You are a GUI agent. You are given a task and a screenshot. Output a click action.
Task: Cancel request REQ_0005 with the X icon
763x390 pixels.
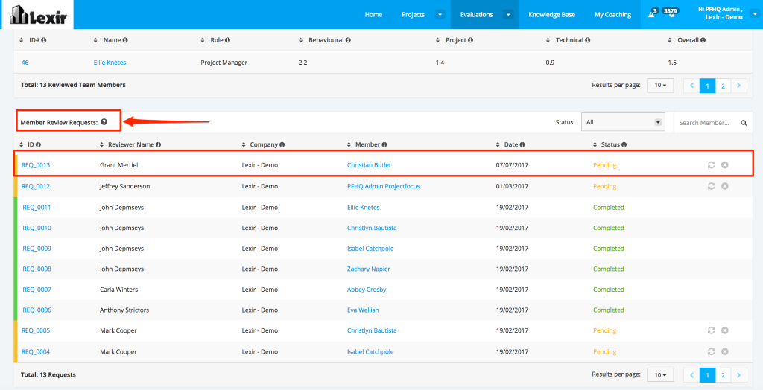(724, 330)
